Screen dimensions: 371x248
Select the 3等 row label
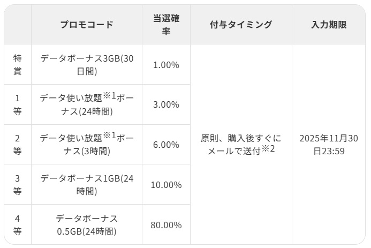pos(18,185)
